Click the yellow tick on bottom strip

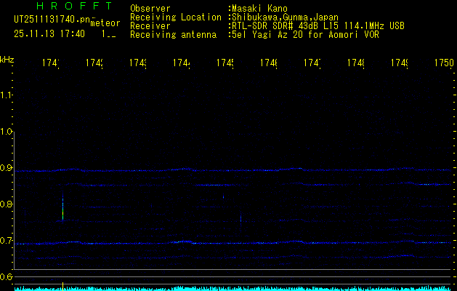click(x=63, y=285)
